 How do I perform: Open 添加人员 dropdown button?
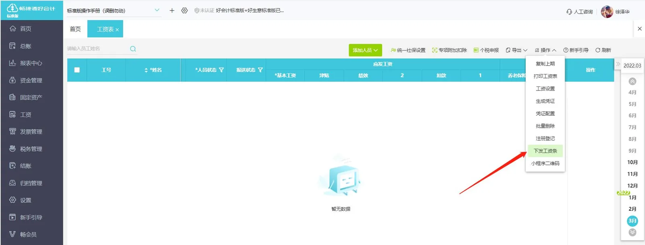click(x=365, y=50)
